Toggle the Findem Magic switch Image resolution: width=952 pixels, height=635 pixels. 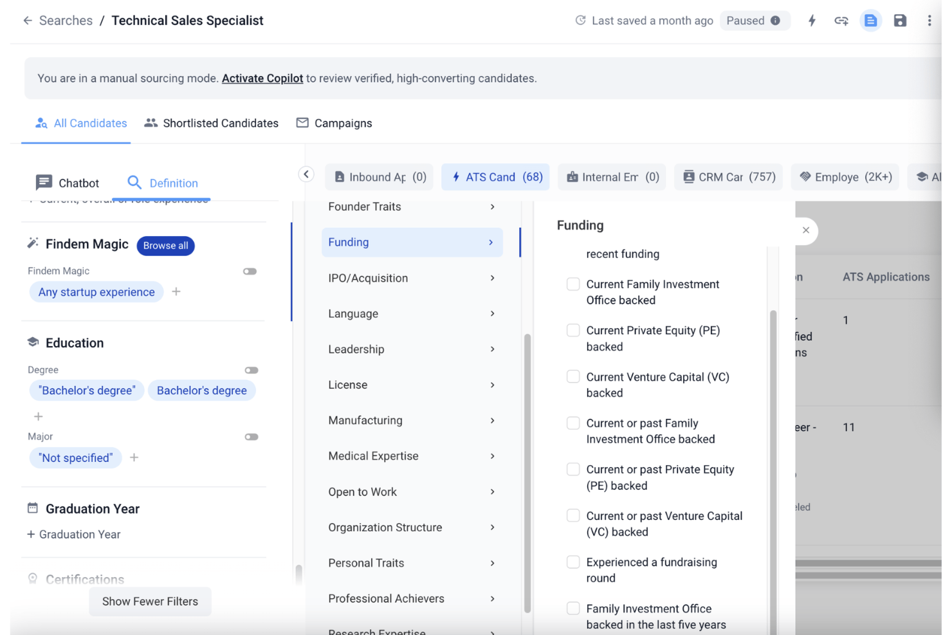pyautogui.click(x=250, y=271)
